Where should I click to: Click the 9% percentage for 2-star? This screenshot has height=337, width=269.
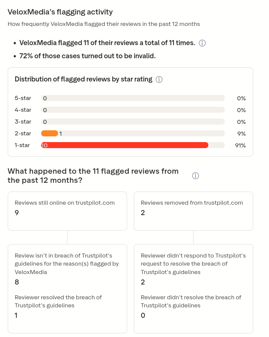[x=241, y=134]
